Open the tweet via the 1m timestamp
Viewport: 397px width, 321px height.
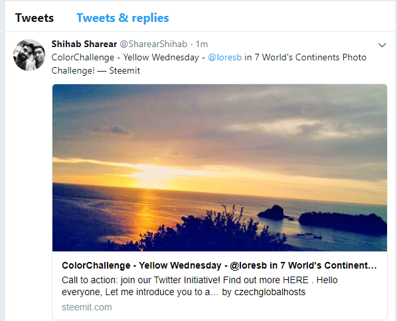pos(202,44)
